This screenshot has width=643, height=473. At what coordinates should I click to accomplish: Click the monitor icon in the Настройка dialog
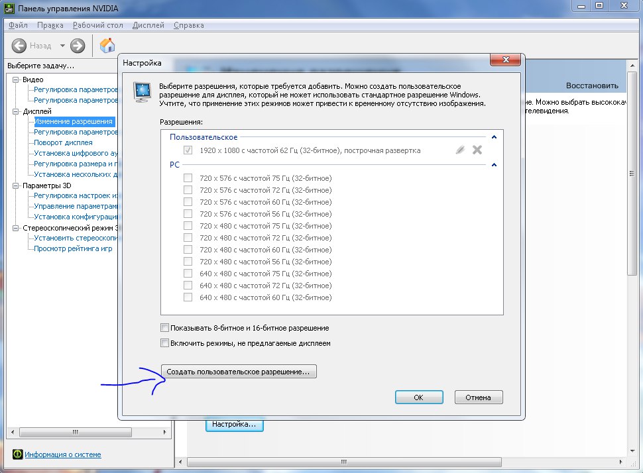pyautogui.click(x=143, y=92)
